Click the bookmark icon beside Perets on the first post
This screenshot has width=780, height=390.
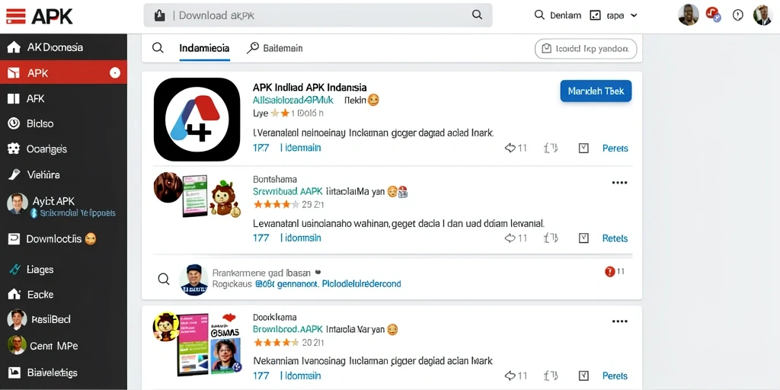(x=583, y=148)
